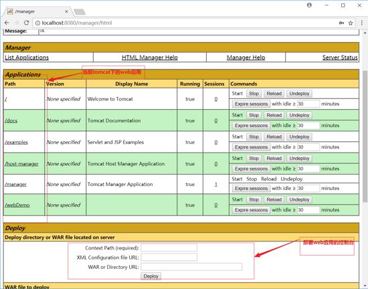Click the site info icon in address bar
368x289 pixels.
click(37, 23)
